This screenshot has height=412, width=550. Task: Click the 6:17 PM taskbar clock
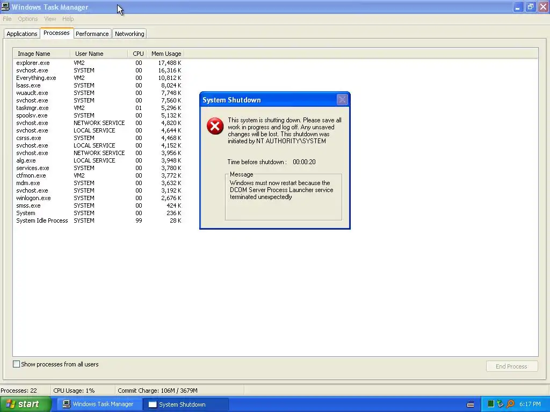pos(530,404)
